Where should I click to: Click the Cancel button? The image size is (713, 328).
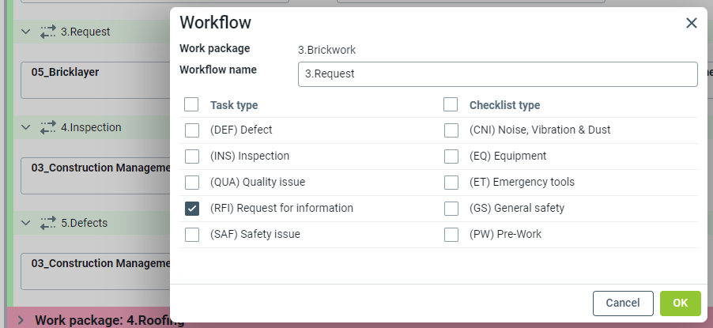(x=623, y=303)
